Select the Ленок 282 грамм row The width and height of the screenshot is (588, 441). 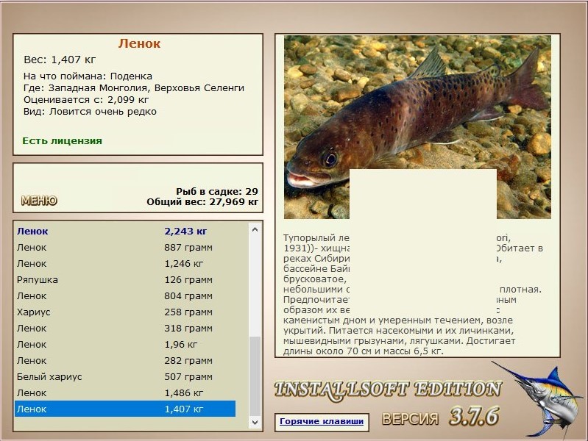(125, 360)
